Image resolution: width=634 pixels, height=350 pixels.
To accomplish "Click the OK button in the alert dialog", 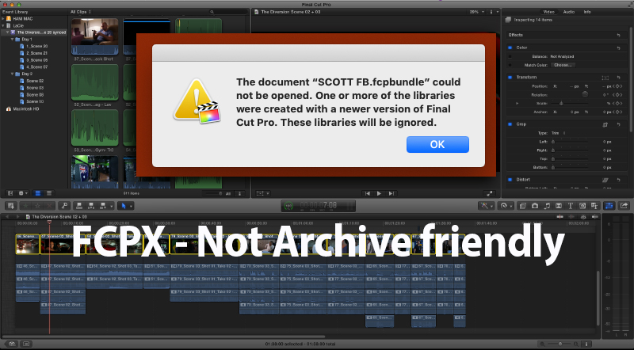I will [437, 144].
